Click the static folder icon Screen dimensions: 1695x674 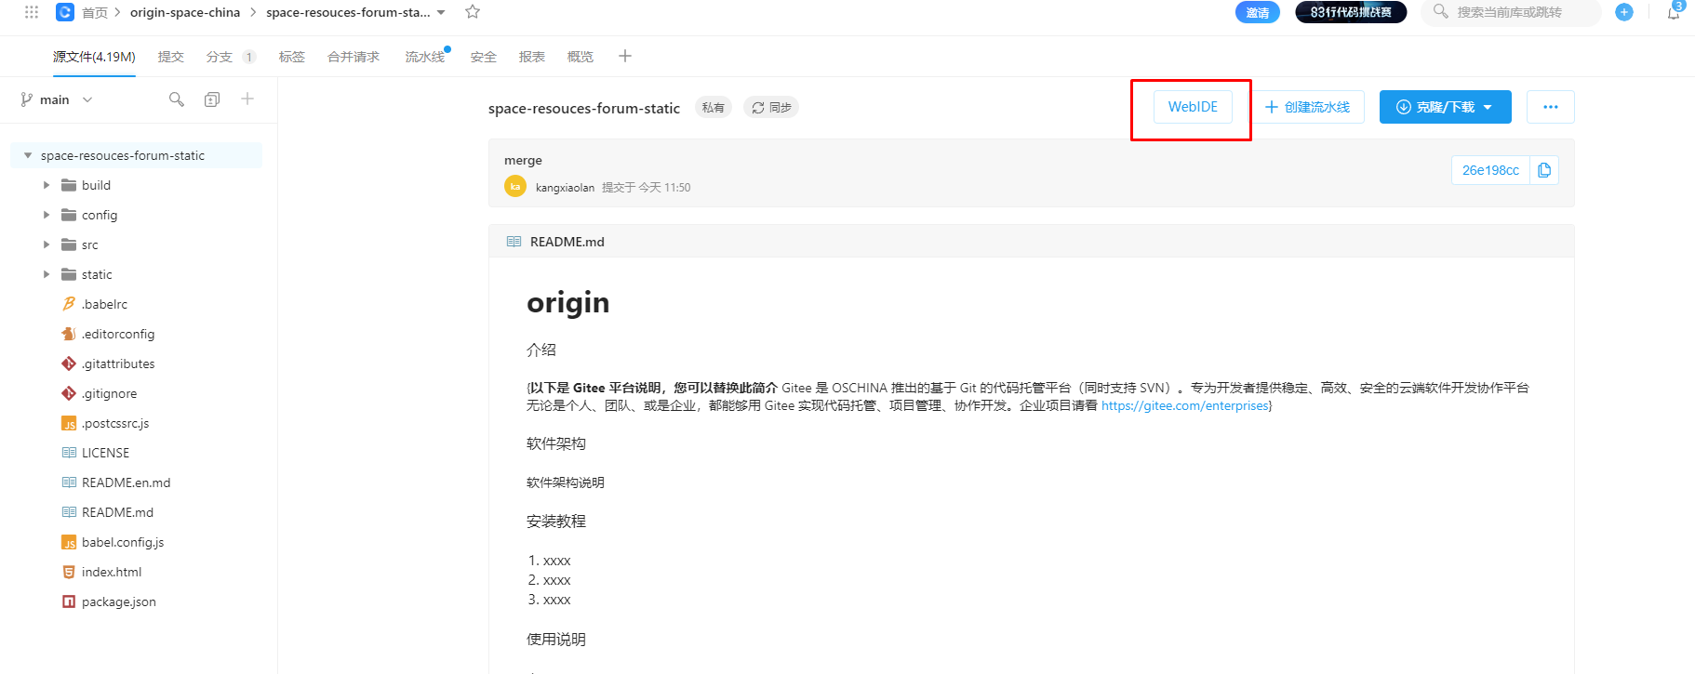click(69, 274)
